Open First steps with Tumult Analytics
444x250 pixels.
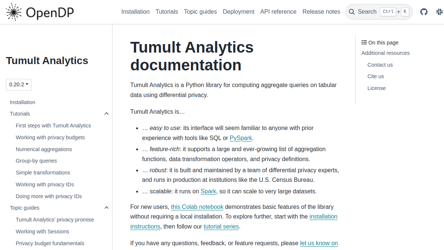click(53, 126)
